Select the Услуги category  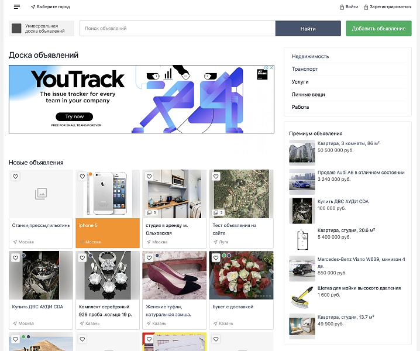[300, 82]
